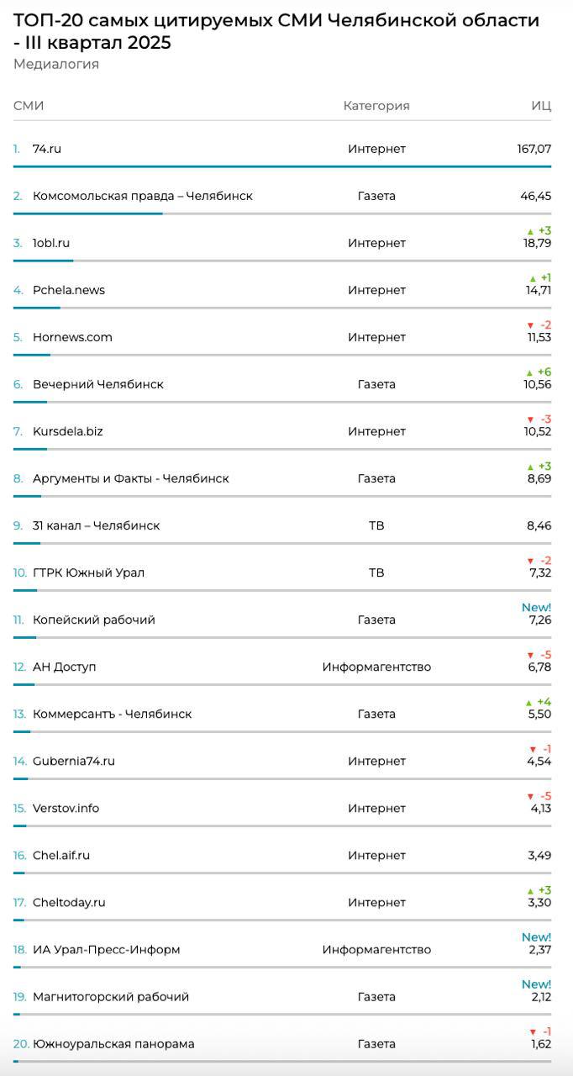
Task: Click the red down arrow for Hornews.com
Action: (x=530, y=325)
